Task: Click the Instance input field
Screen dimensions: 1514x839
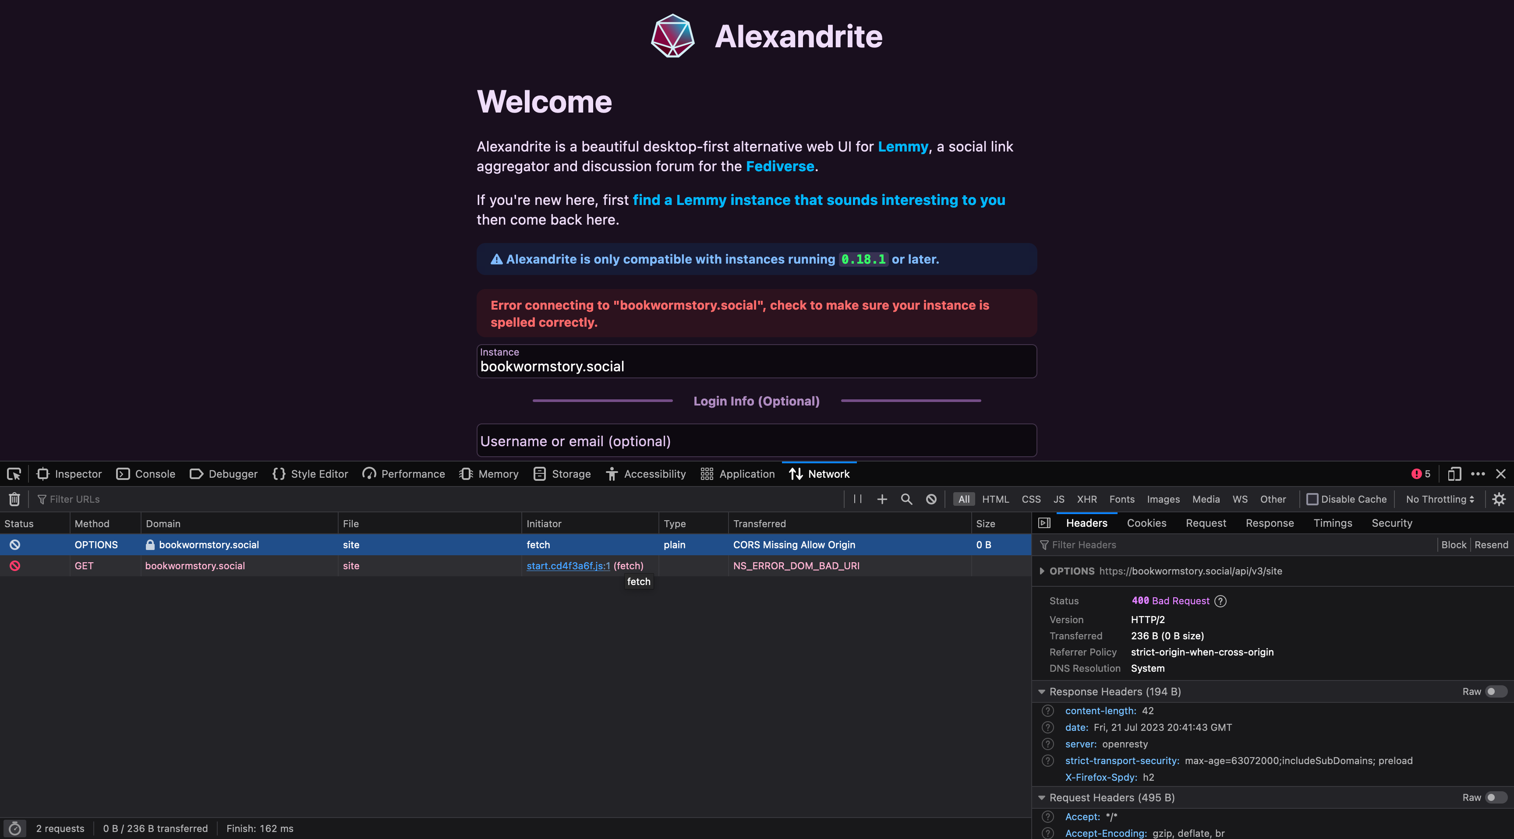Action: pyautogui.click(x=757, y=361)
